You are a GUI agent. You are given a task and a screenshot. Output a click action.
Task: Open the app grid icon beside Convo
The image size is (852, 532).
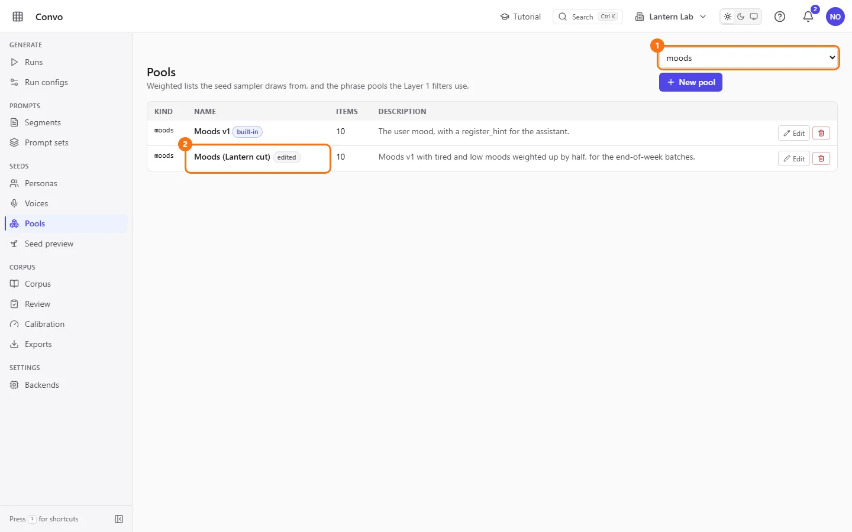18,17
